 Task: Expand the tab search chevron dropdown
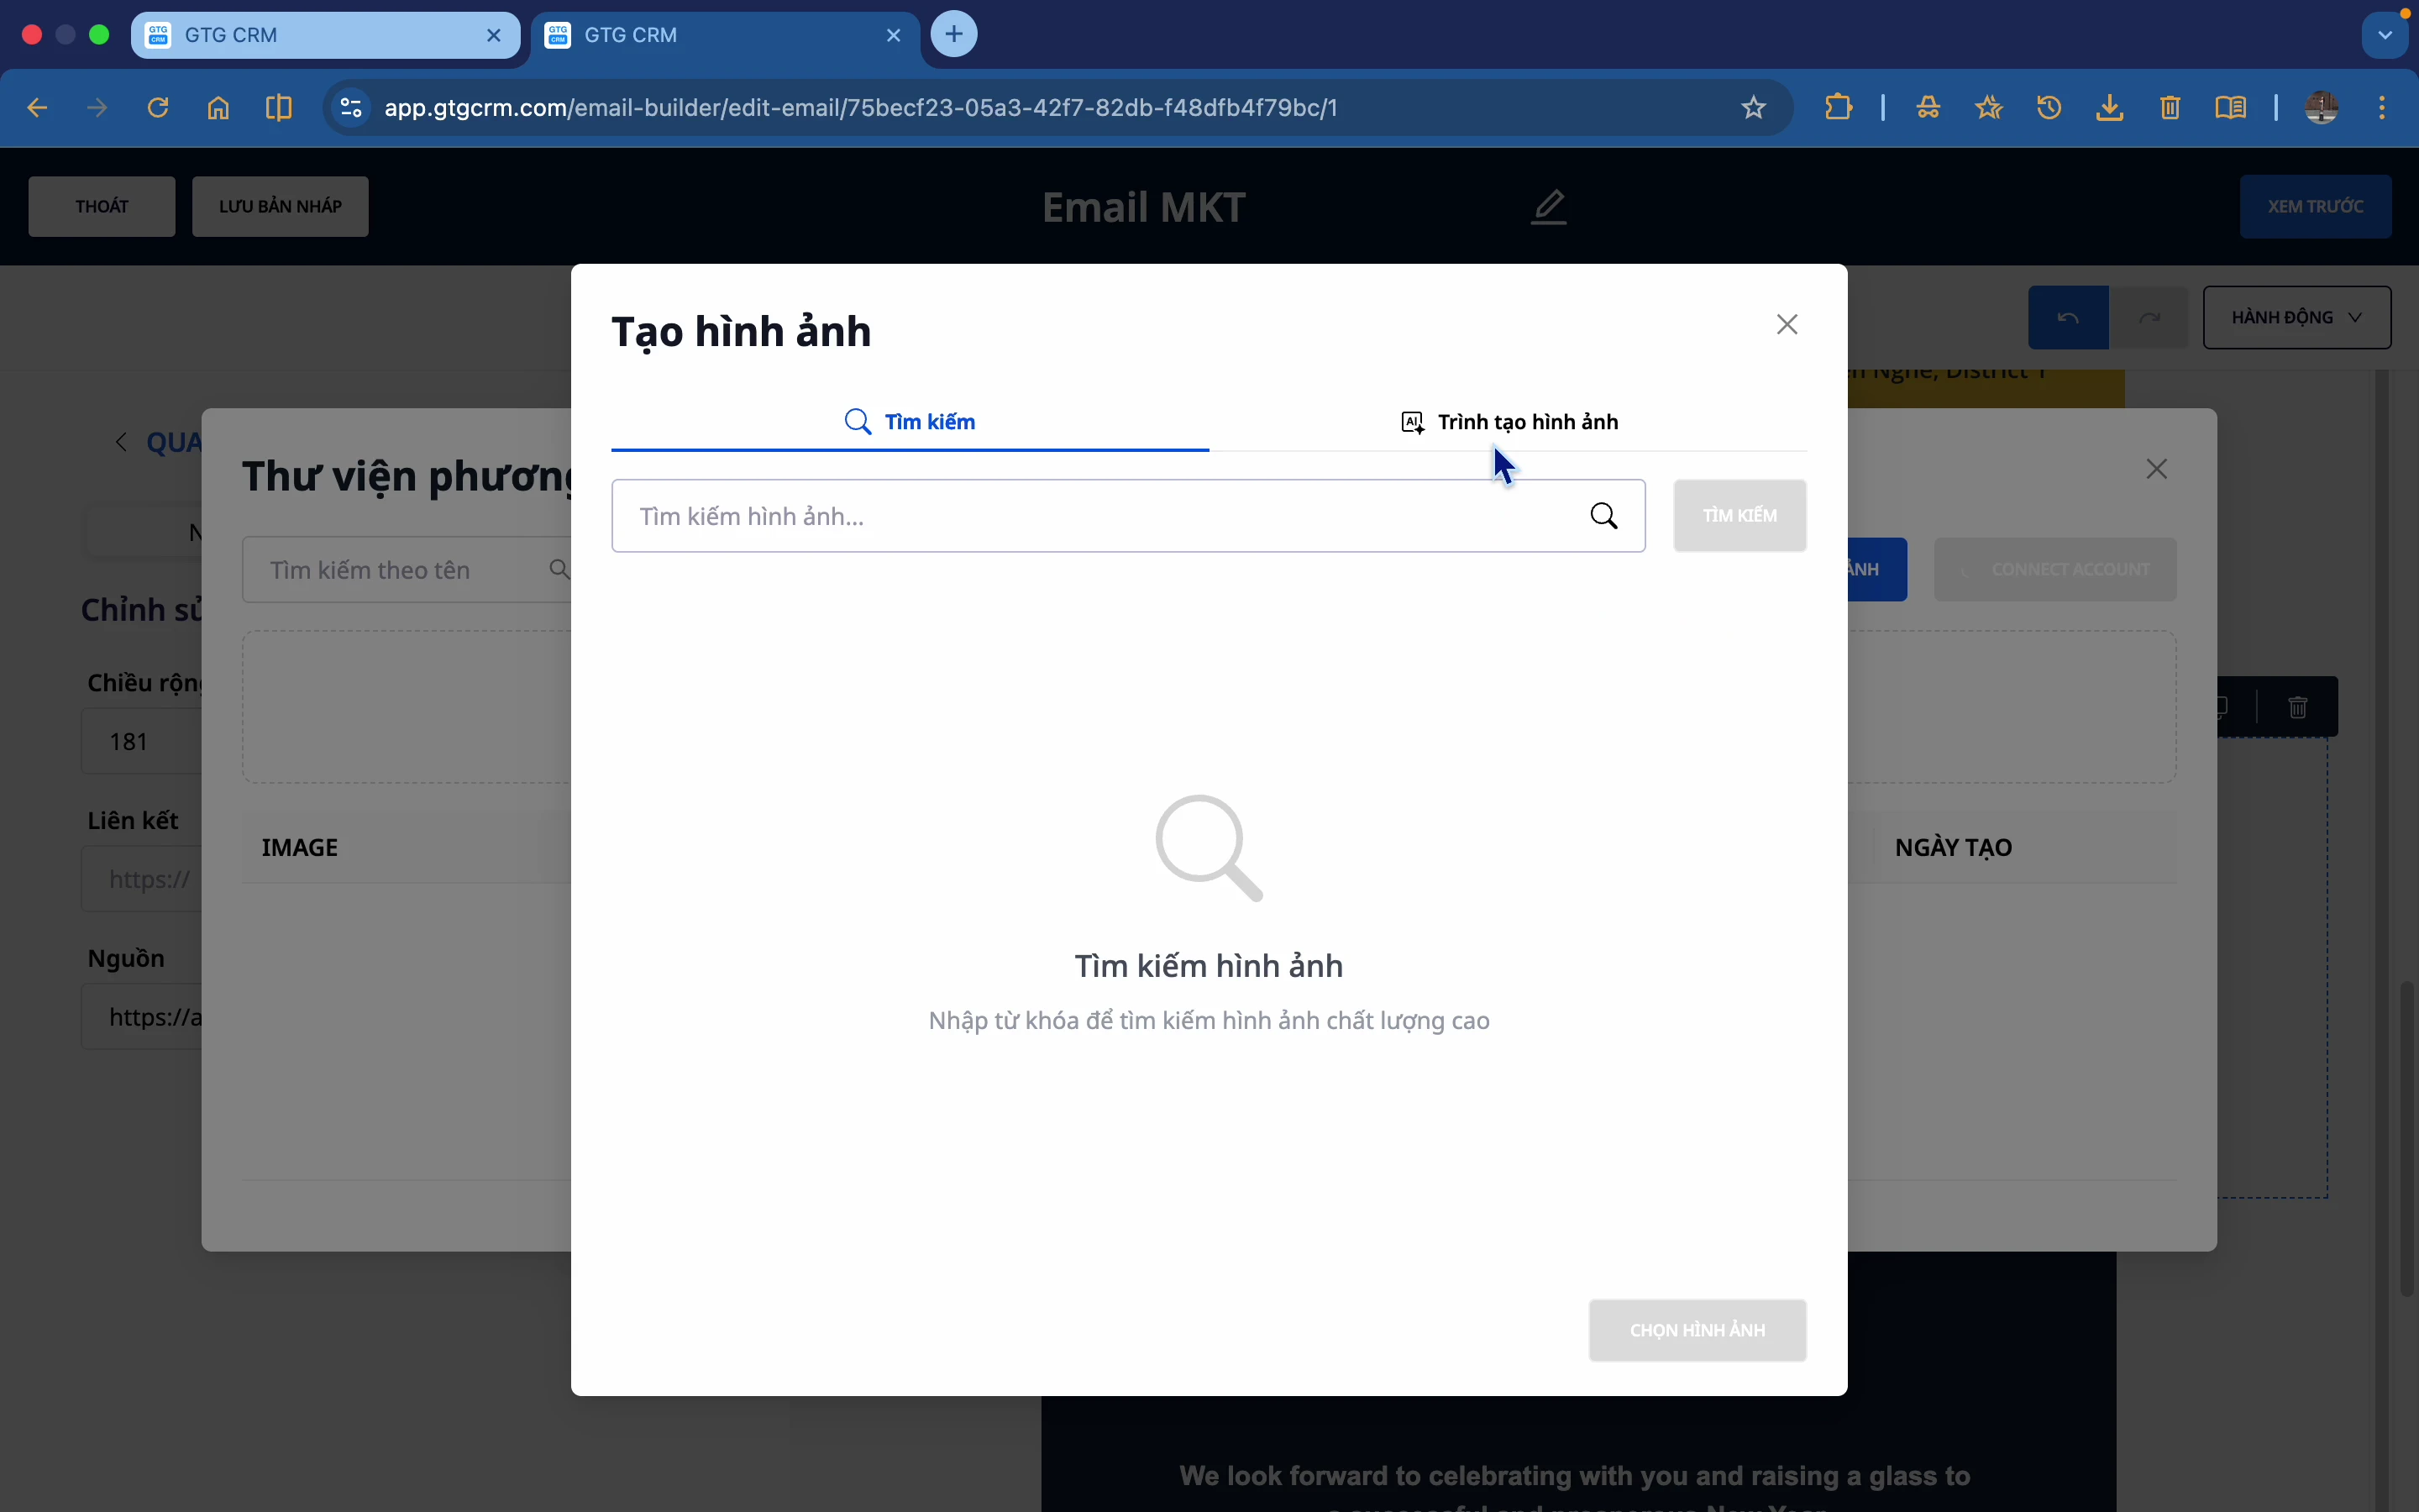pos(2384,35)
